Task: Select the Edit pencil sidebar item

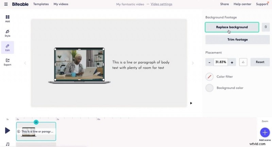Action: [7, 48]
